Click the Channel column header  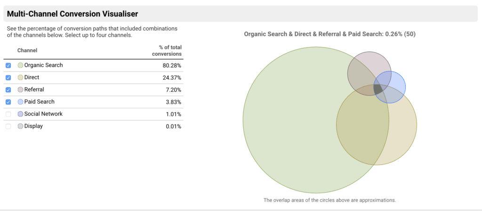27,50
